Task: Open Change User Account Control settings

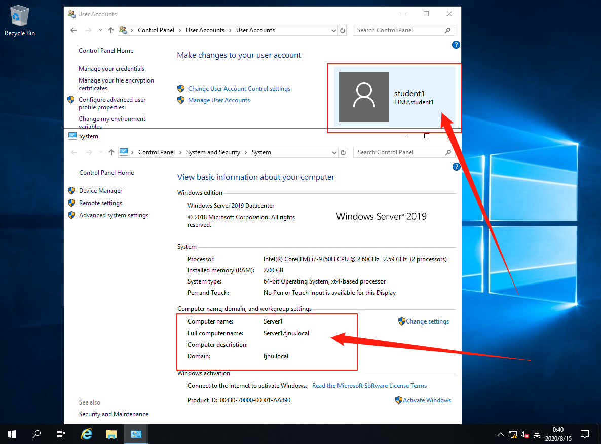Action: 239,89
